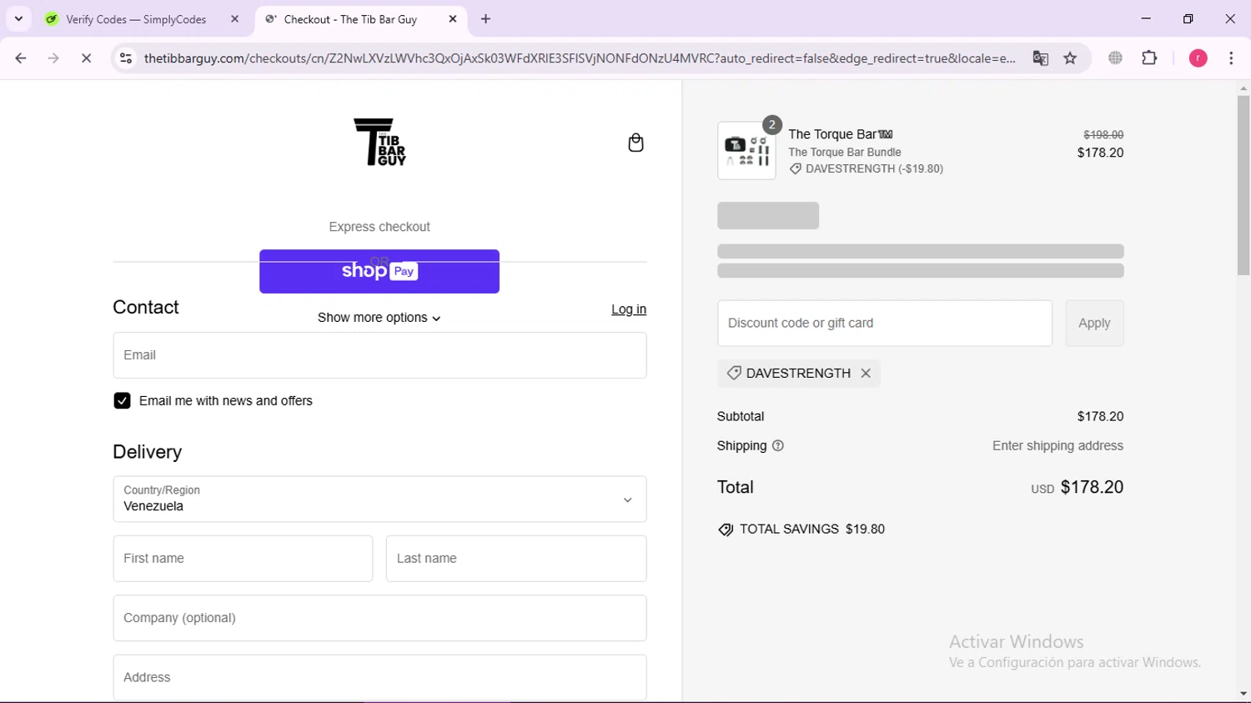Focus the Discount code or gift card field

click(x=885, y=324)
